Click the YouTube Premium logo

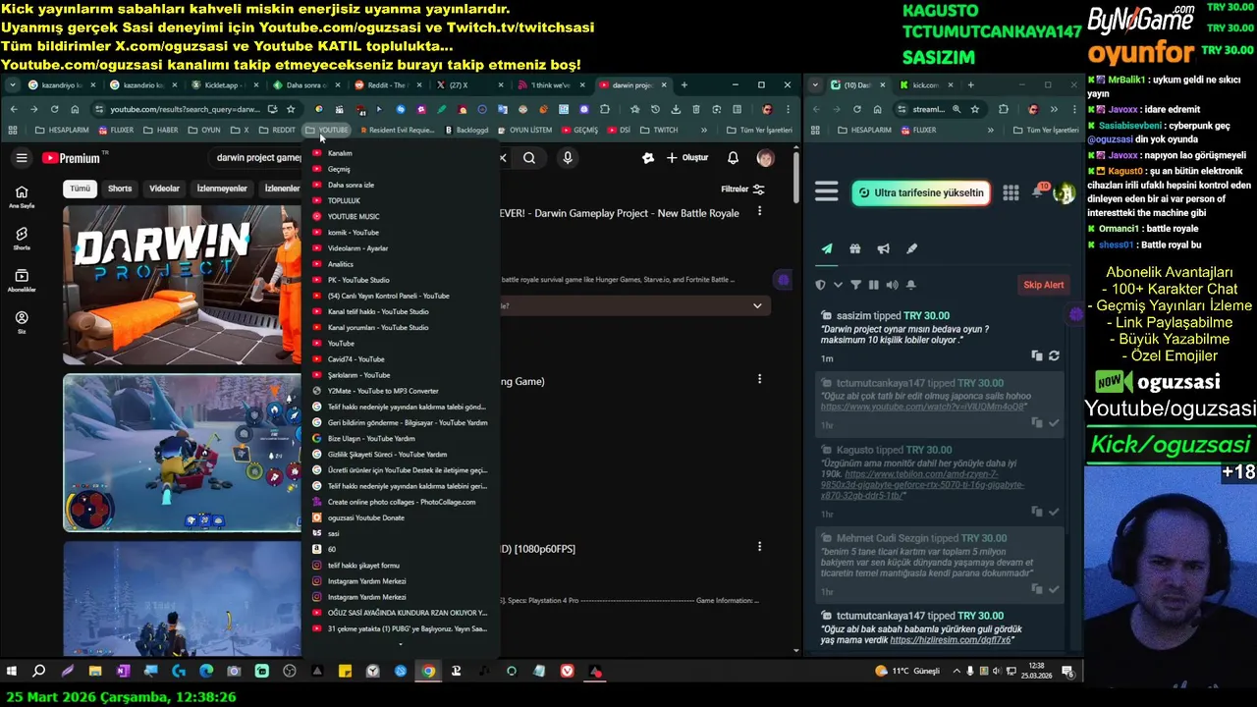[71, 158]
